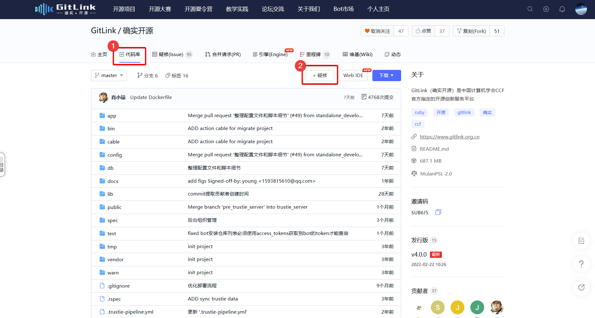
Task: Open the .trustie-pipeline.yml file
Action: pyautogui.click(x=130, y=312)
